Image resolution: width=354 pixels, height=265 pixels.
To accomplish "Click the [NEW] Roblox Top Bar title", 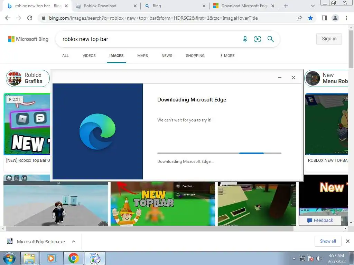I will [28, 160].
